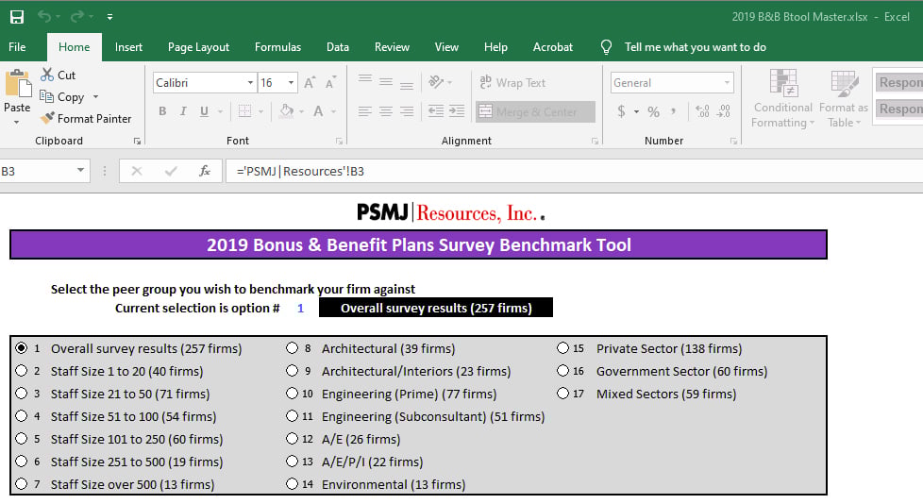Select Government Sector (60 firms) radio option
Screen dimensions: 923x504
[x=562, y=370]
